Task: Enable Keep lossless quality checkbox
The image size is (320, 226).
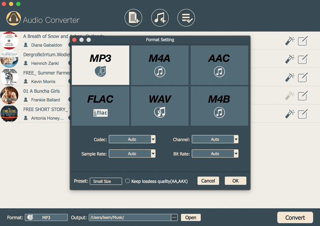Action: point(128,181)
